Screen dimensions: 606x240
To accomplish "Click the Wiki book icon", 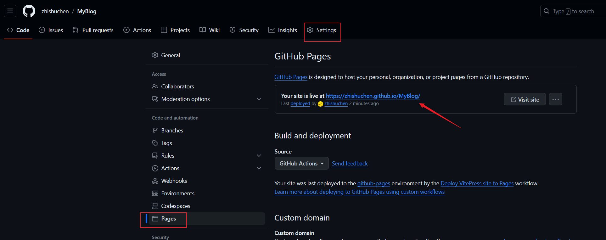I will [x=203, y=30].
